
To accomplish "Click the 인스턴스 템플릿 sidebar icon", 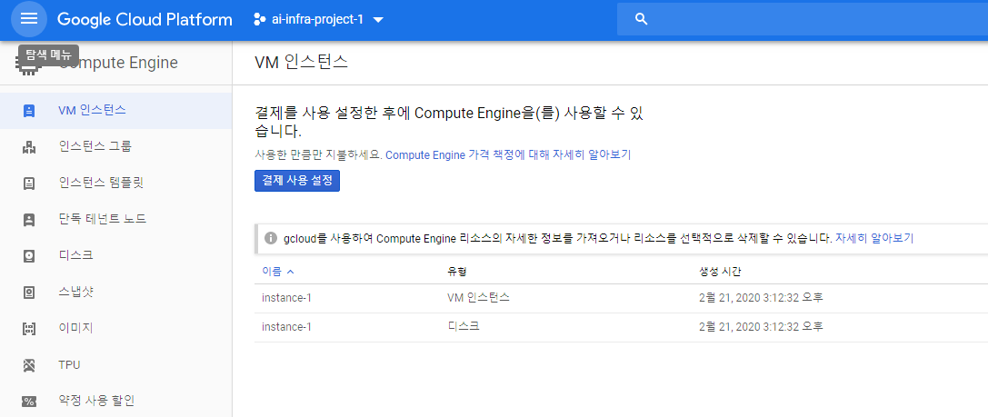I will [28, 184].
